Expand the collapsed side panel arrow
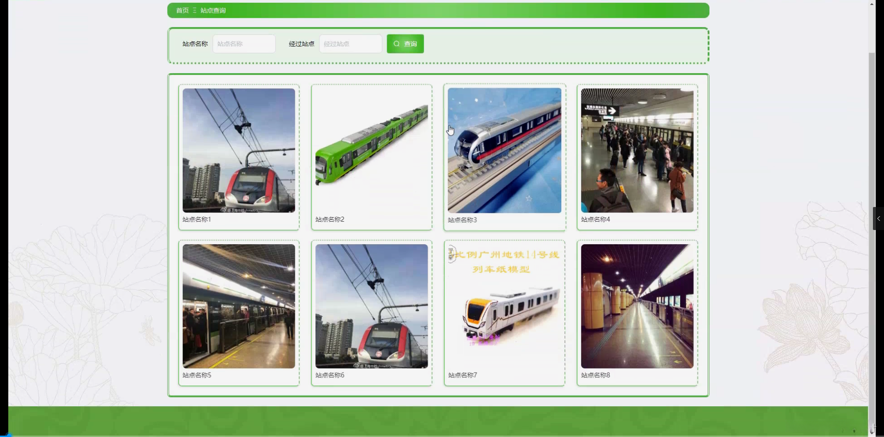Screen dimensions: 884x437 (x=878, y=218)
